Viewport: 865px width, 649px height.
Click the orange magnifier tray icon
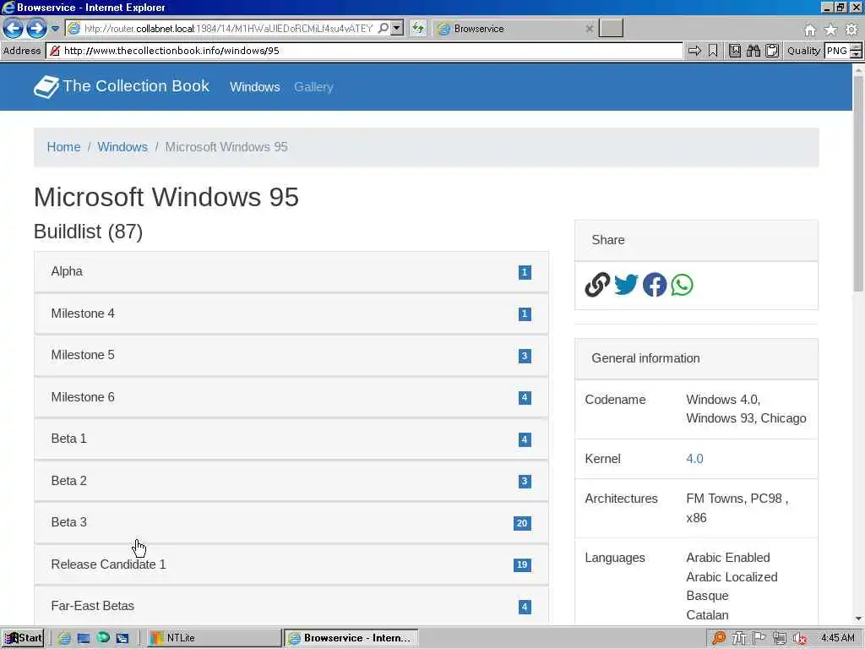718,638
